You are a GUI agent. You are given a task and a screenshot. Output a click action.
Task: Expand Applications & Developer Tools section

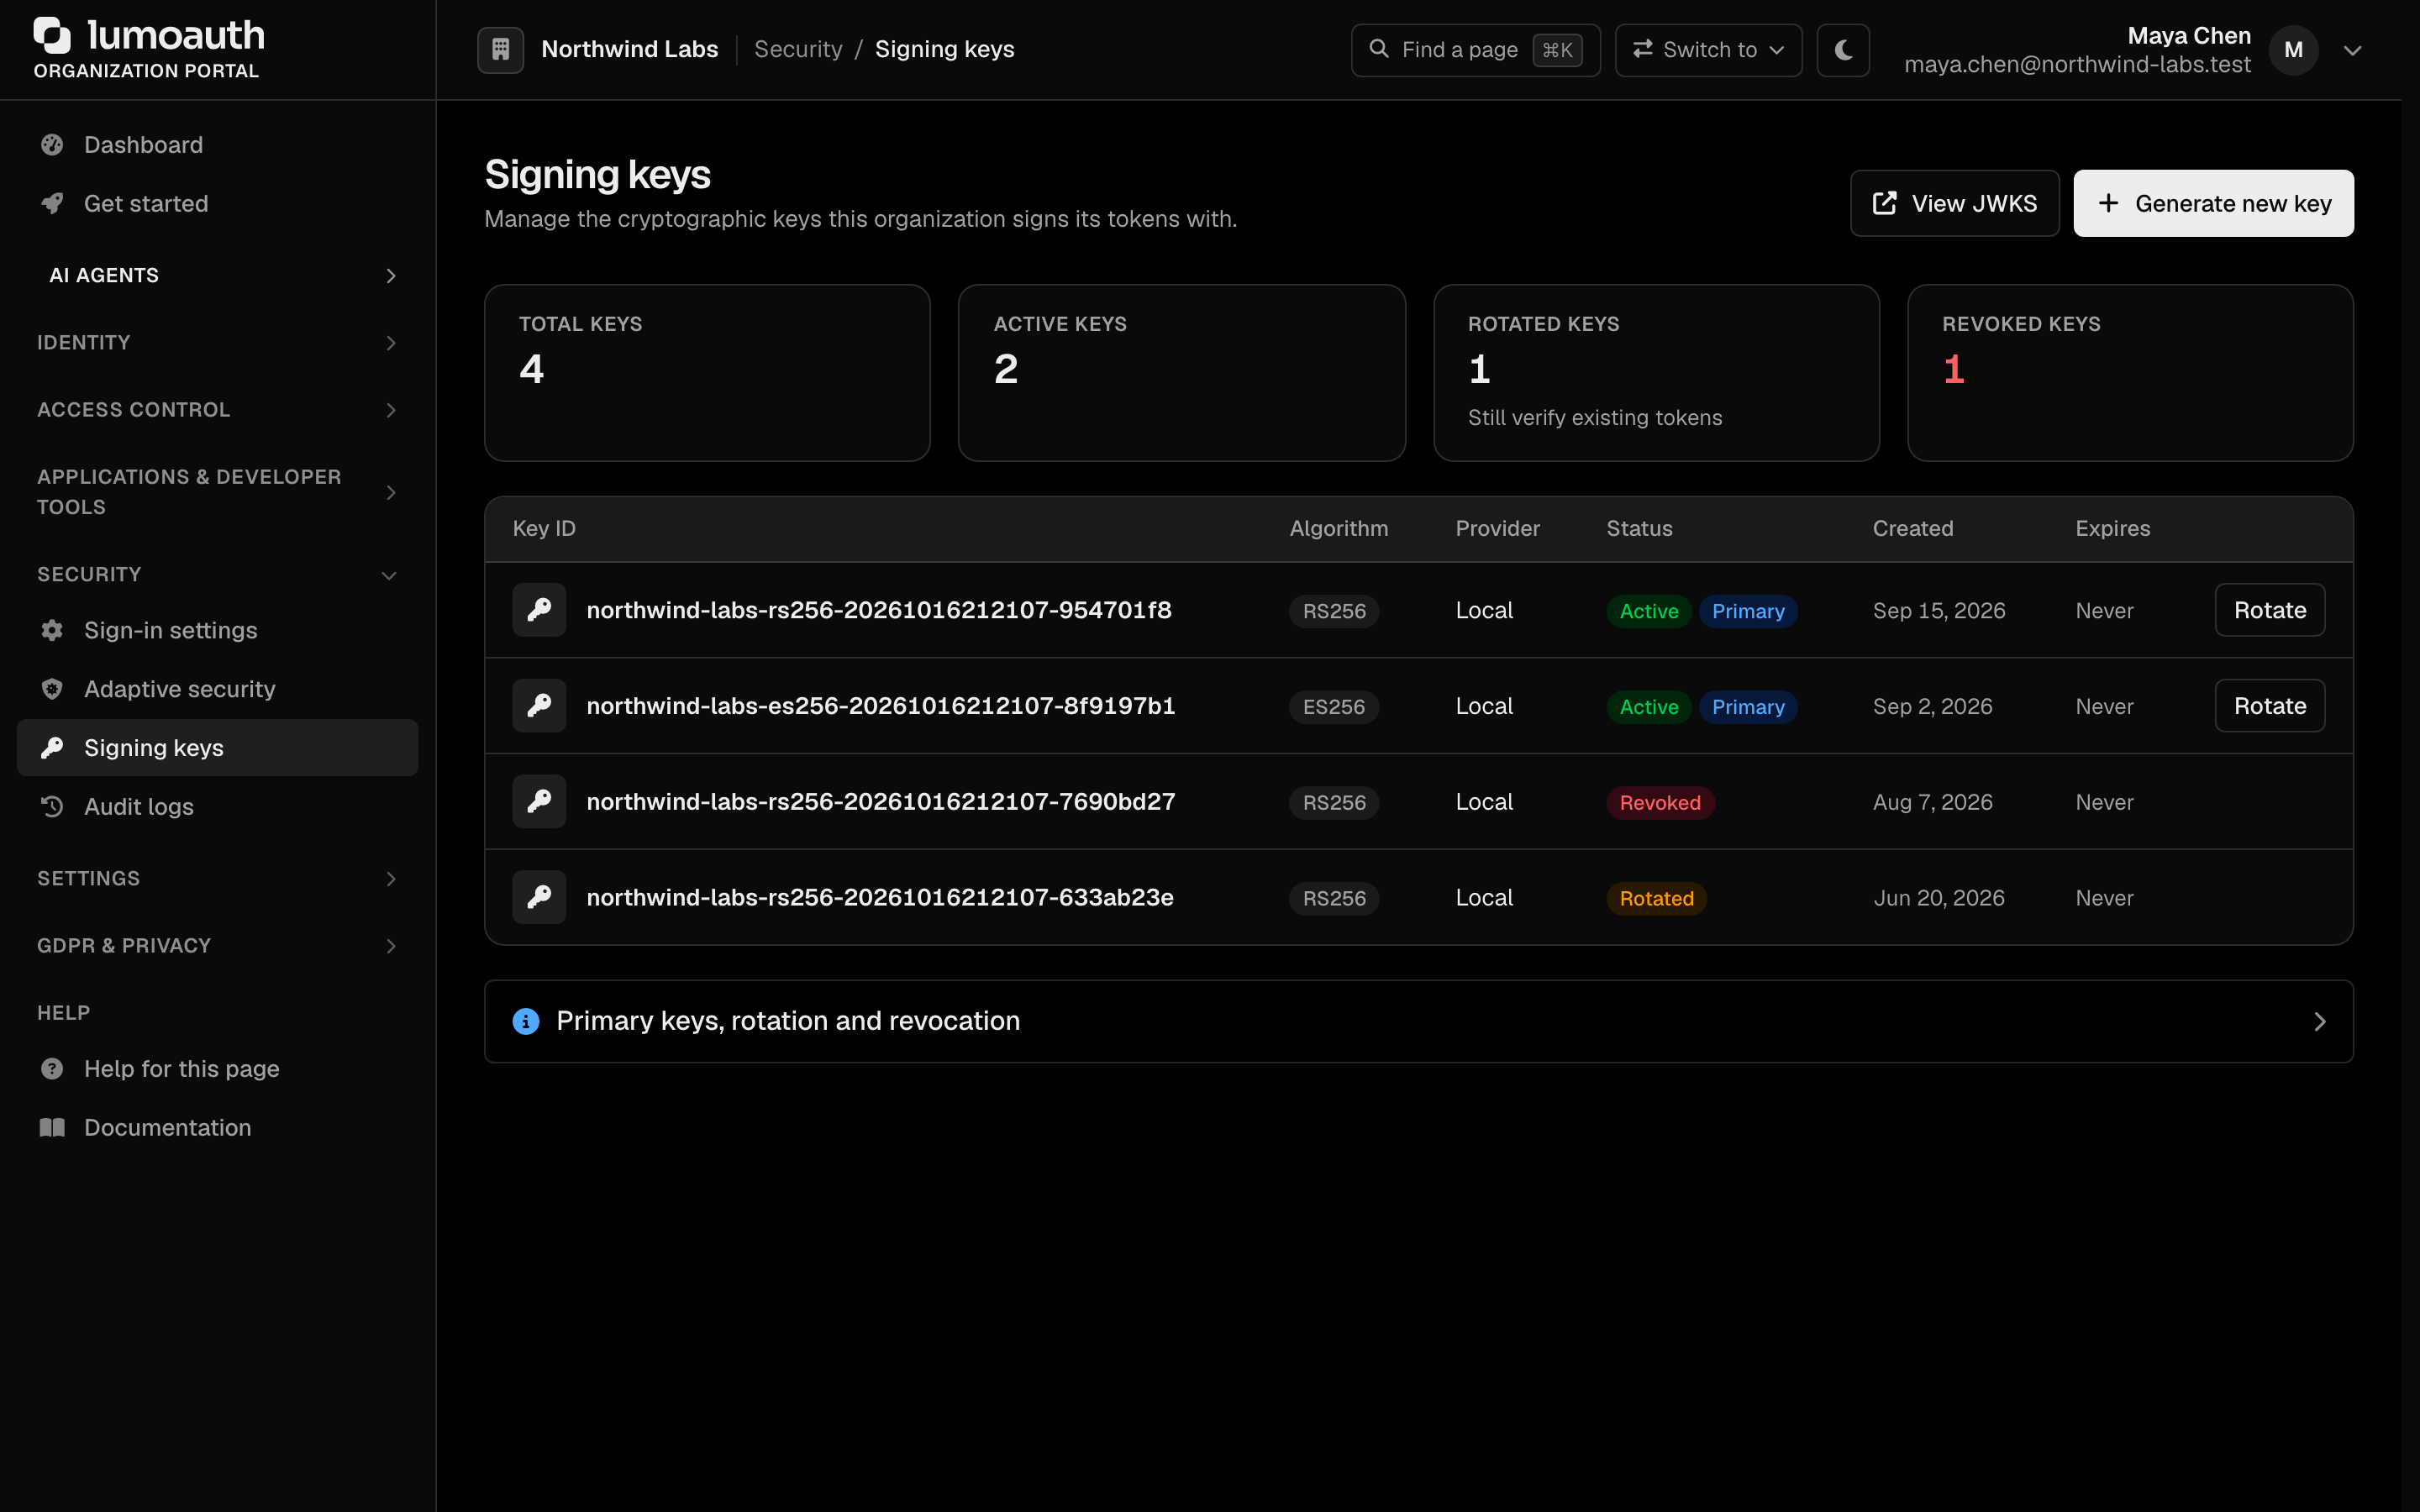point(218,492)
